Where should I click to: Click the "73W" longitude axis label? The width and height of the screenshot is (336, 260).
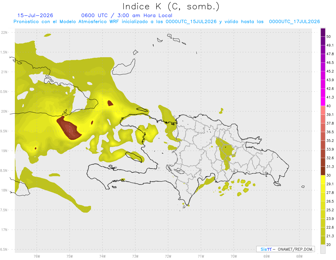(x=135, y=256)
